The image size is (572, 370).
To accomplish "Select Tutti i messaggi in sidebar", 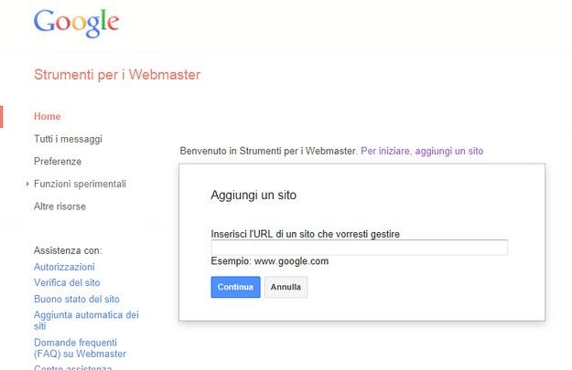I will tap(69, 139).
